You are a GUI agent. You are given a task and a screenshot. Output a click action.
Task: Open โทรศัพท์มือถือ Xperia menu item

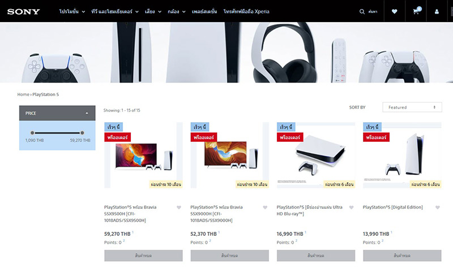point(246,11)
